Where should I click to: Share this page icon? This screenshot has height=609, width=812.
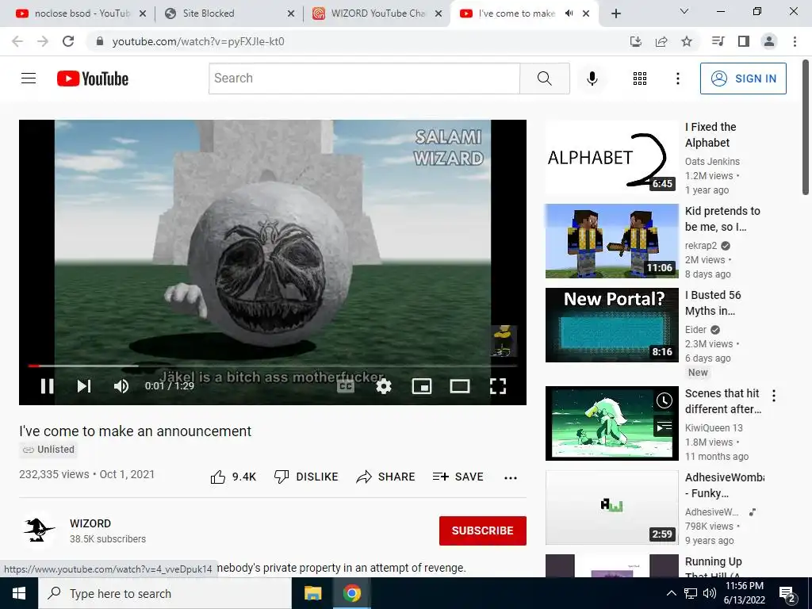(661, 41)
